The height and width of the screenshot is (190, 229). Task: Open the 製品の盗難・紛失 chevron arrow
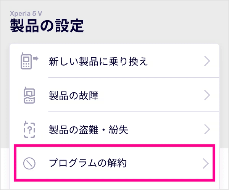[207, 130]
